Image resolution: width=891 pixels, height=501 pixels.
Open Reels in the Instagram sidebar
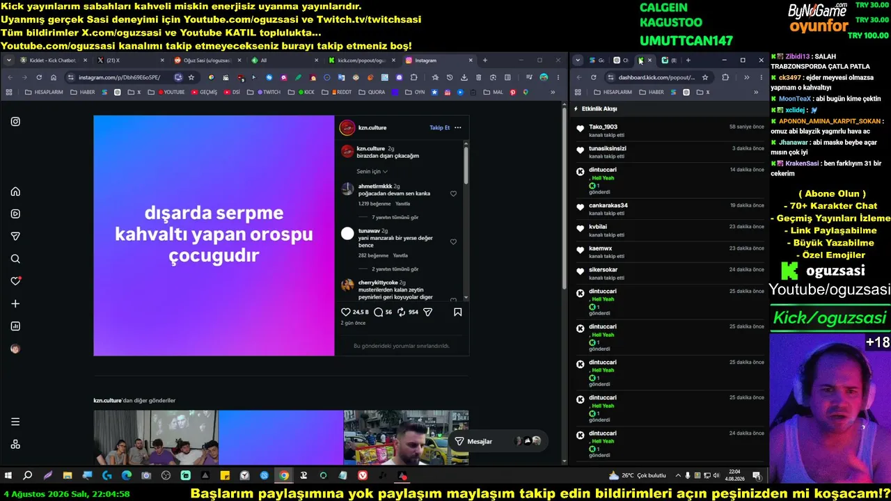[15, 214]
